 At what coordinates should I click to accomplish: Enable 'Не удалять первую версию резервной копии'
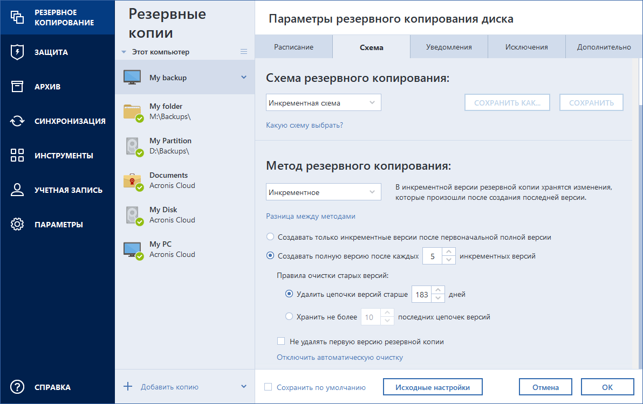(x=281, y=341)
